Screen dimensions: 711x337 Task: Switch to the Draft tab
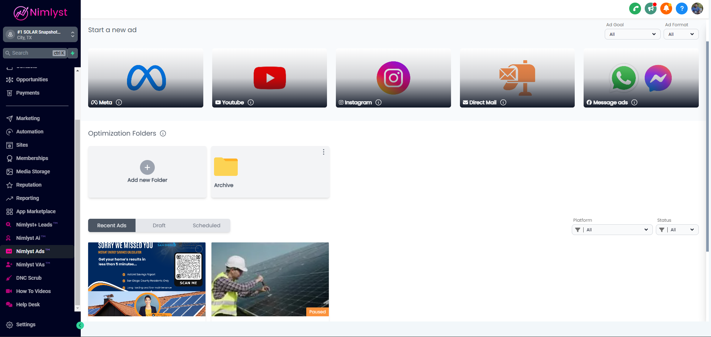click(x=159, y=225)
